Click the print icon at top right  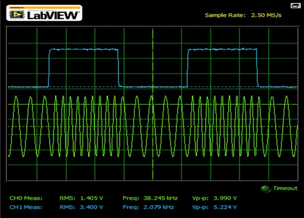(x=295, y=6)
